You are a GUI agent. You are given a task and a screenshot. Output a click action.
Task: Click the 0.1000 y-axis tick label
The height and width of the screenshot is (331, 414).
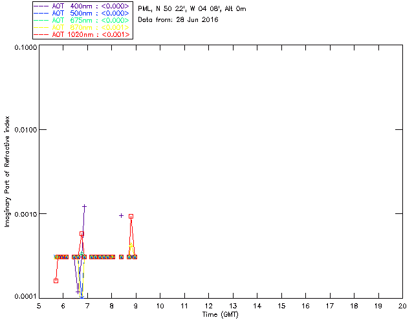tap(26, 47)
